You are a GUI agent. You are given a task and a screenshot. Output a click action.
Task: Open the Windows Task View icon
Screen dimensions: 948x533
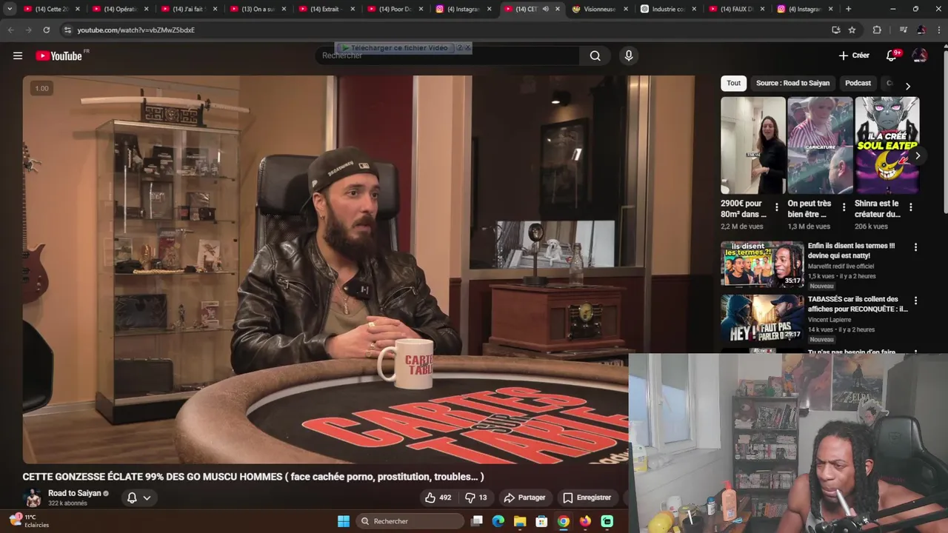pyautogui.click(x=477, y=521)
